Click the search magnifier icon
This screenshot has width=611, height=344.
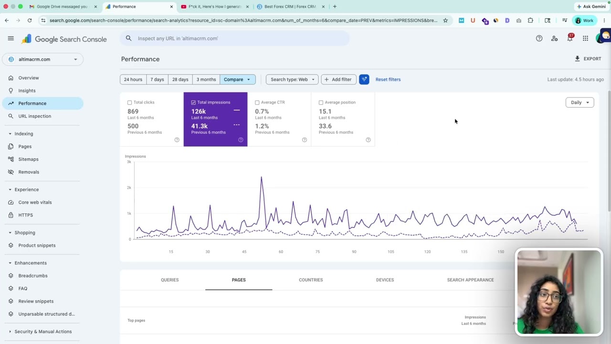pos(128,38)
